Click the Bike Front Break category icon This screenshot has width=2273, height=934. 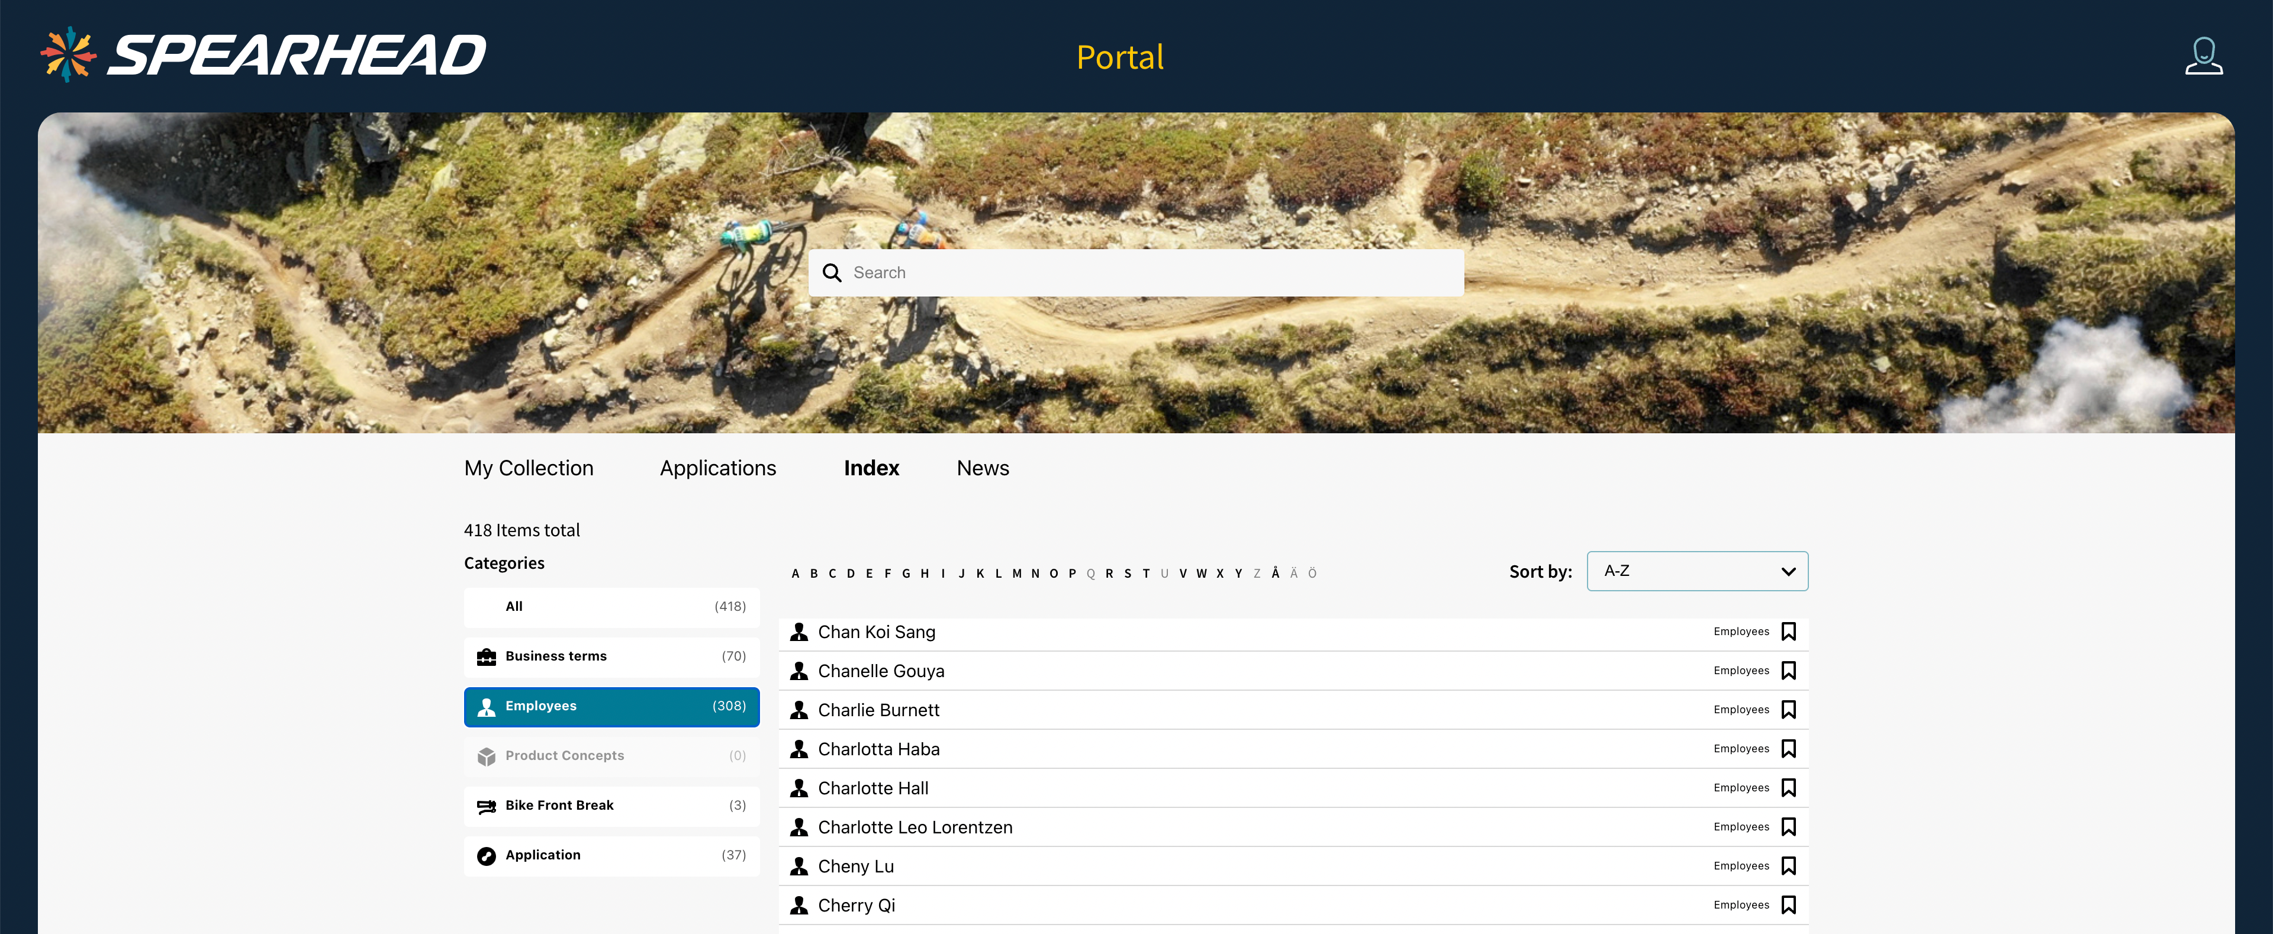486,805
